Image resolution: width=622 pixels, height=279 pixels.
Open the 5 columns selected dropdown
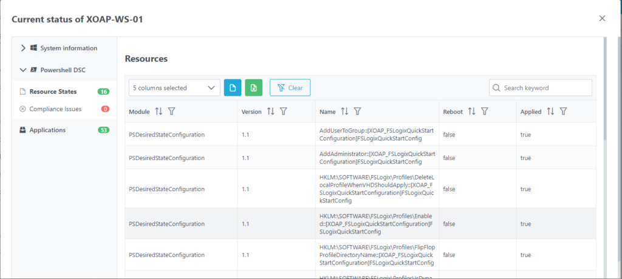coord(174,87)
